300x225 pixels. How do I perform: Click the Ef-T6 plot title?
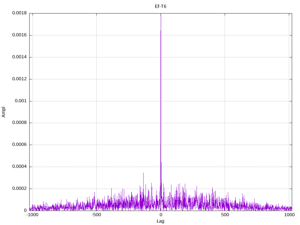[161, 6]
